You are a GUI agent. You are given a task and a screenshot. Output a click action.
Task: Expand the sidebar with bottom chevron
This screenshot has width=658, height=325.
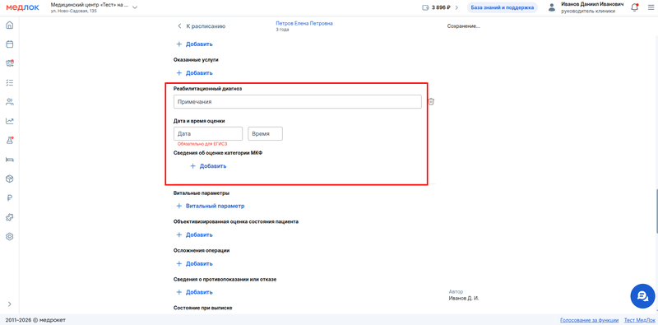point(10,304)
